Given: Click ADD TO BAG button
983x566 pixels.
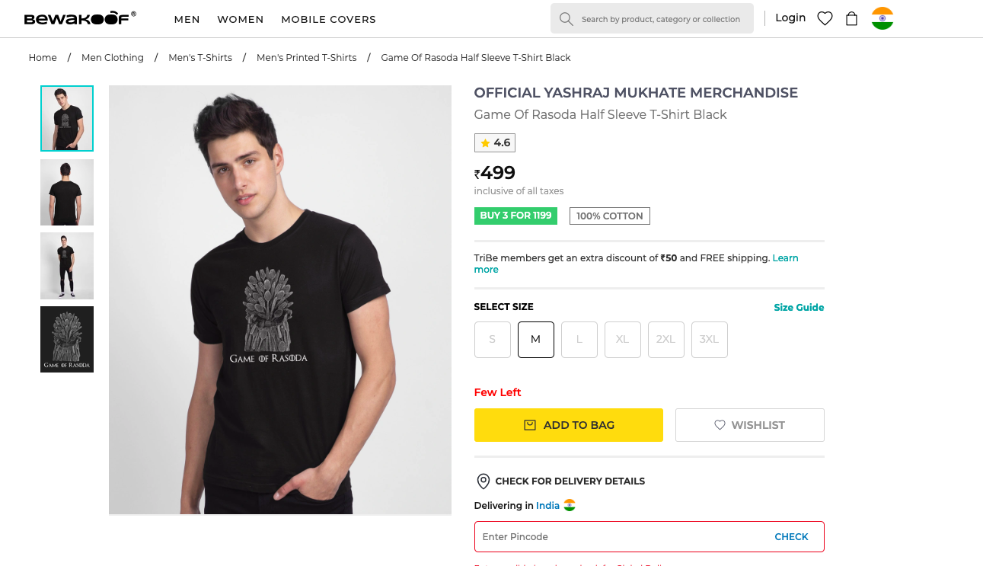Looking at the screenshot, I should click(x=568, y=425).
